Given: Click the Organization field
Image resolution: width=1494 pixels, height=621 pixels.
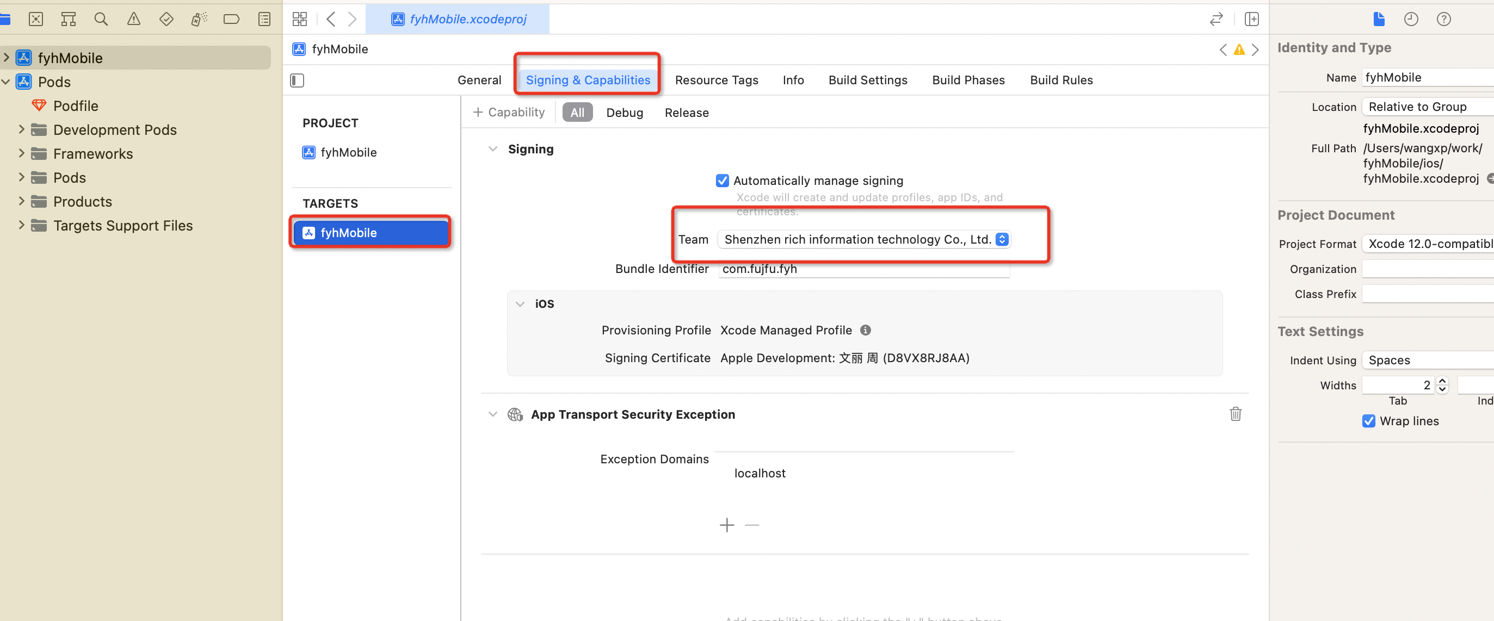Looking at the screenshot, I should point(1428,269).
